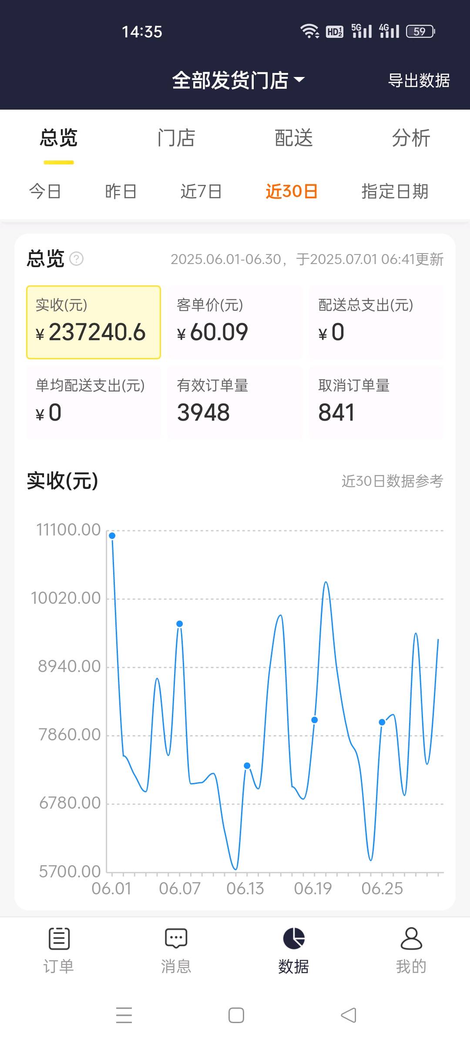The height and width of the screenshot is (1044, 470).
Task: Tap the battery indicator showing 59
Action: click(x=420, y=31)
